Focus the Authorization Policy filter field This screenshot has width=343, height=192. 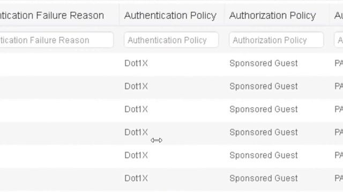(x=277, y=40)
